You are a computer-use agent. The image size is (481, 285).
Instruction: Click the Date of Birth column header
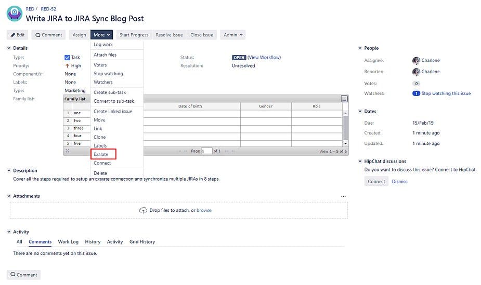pos(190,106)
